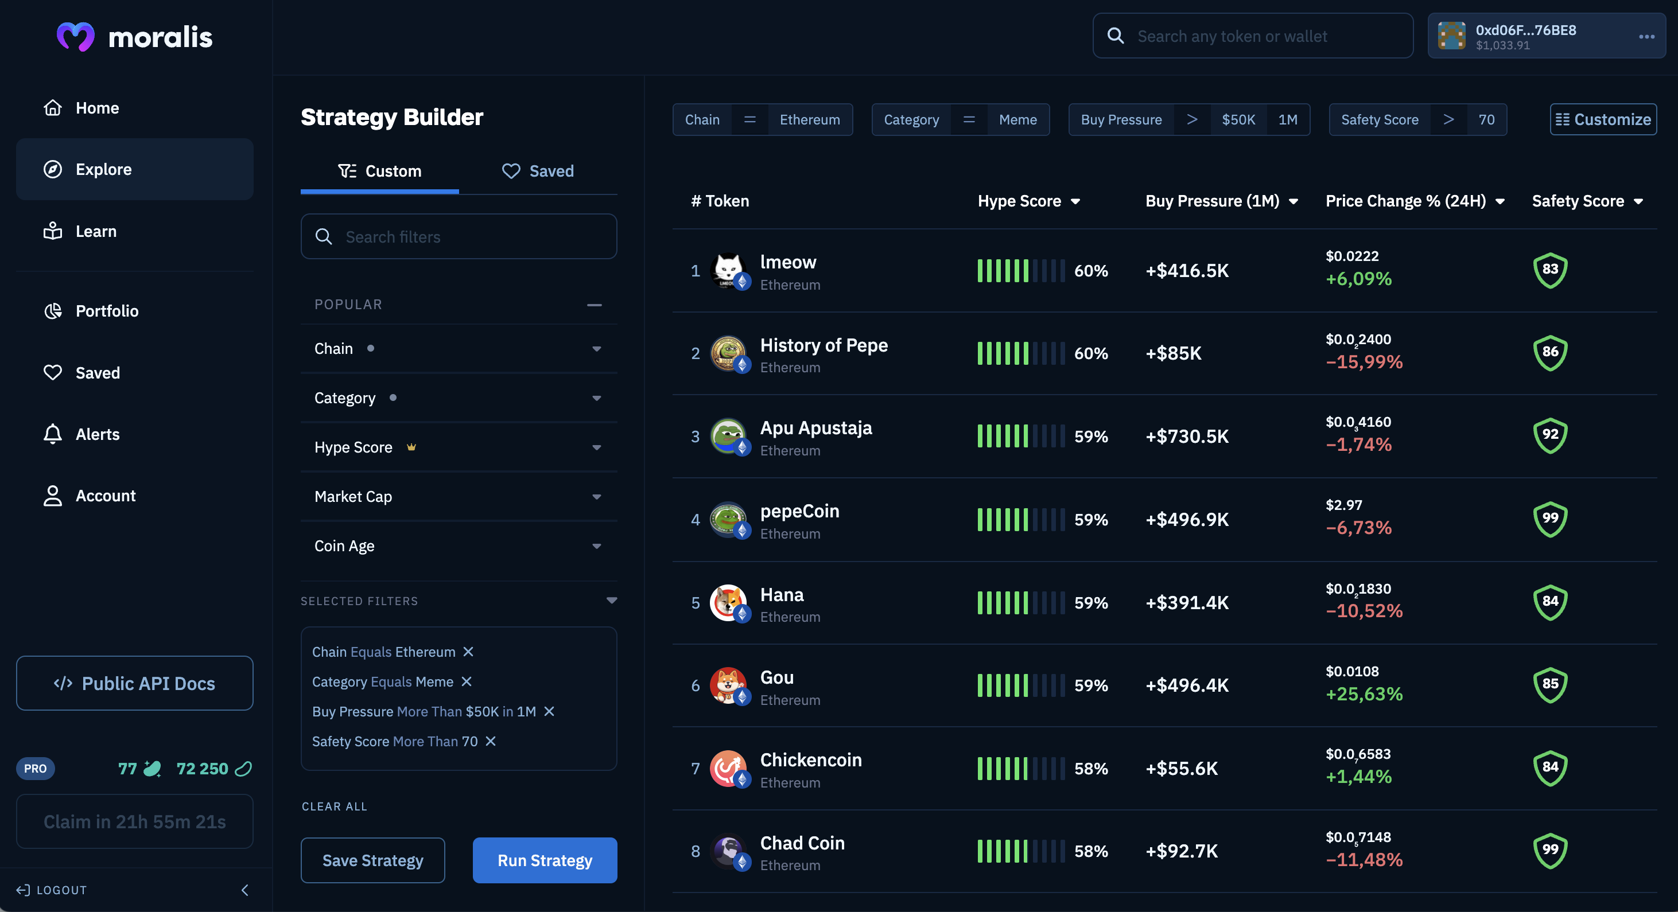Click the pepeCoin hype score bar
Screen dimensions: 1678x912
(x=1021, y=520)
